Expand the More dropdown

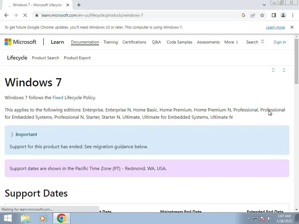click(x=231, y=42)
